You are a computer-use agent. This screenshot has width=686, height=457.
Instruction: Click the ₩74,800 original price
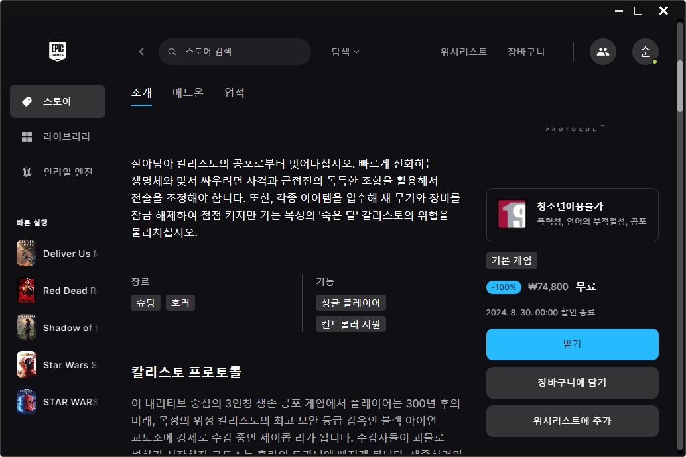pos(548,287)
